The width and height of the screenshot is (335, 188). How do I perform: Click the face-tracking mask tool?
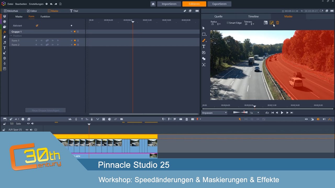click(204, 64)
